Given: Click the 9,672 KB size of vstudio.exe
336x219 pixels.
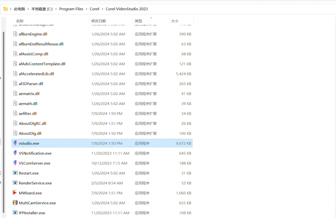Looking at the screenshot, I should point(184,143).
